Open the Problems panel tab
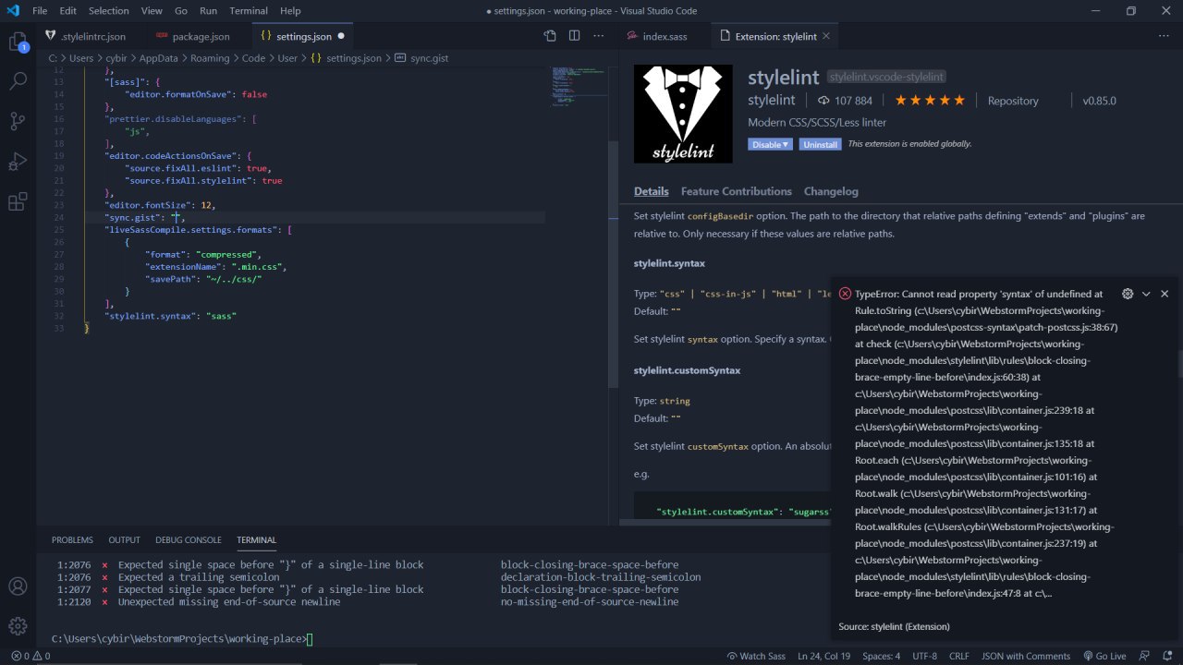Screen dimensions: 1183x665 (x=72, y=539)
